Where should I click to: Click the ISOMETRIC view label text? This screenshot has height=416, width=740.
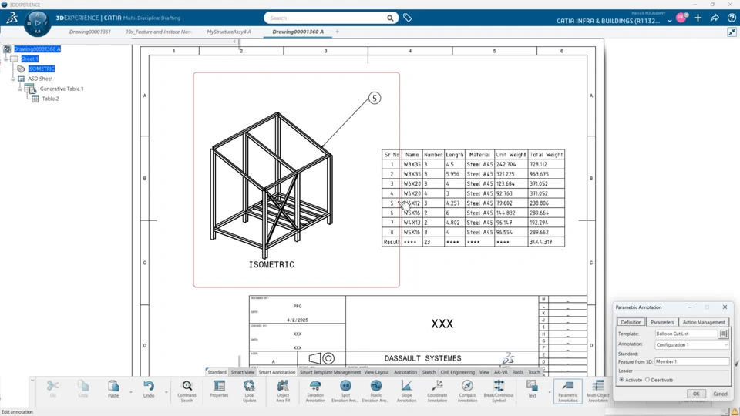[x=271, y=264]
